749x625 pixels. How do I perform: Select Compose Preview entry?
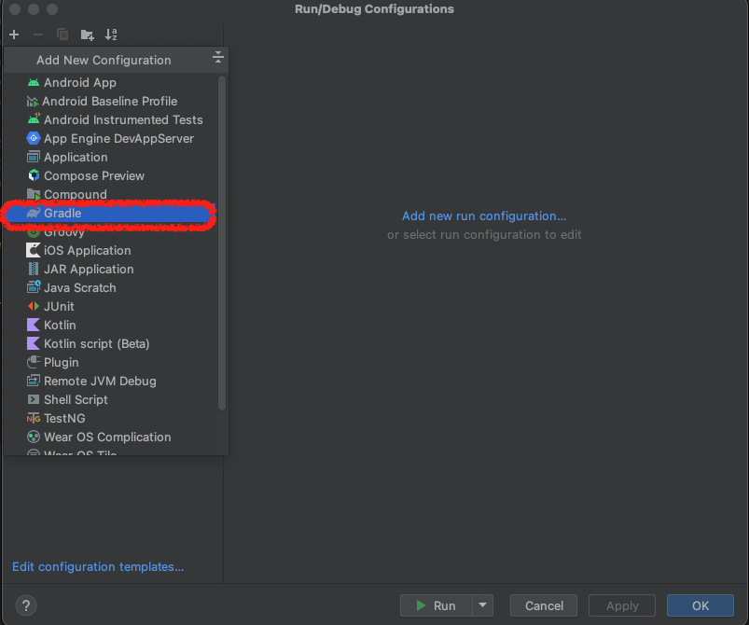[x=111, y=175]
